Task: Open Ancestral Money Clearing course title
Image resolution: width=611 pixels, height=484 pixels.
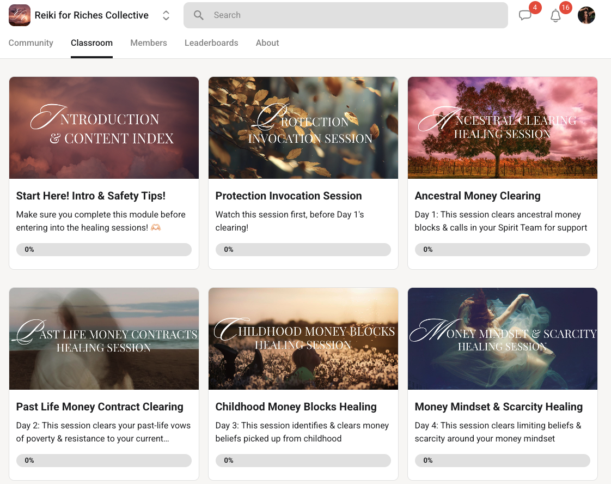Action: (478, 196)
